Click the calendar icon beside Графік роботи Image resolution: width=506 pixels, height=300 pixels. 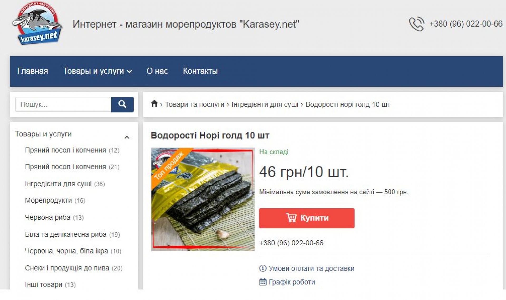click(263, 282)
